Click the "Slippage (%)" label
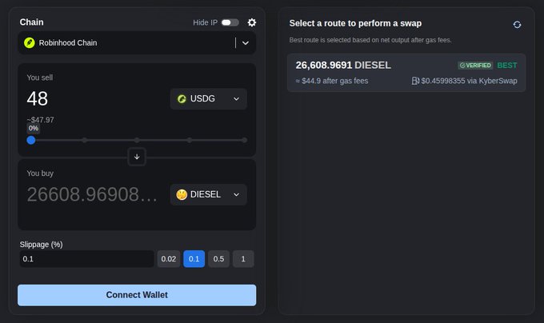The width and height of the screenshot is (544, 323). click(42, 245)
